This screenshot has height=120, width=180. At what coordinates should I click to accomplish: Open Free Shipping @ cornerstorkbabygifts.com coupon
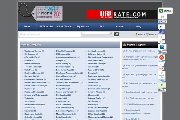(132, 112)
